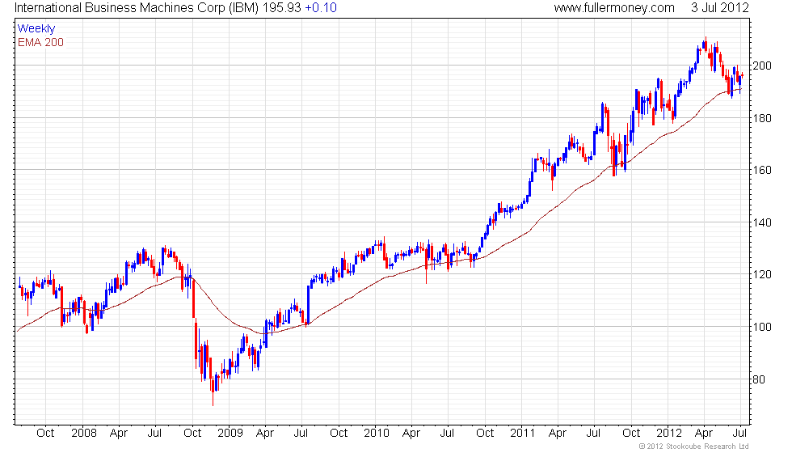Image resolution: width=792 pixels, height=453 pixels.
Task: Click the Oct label just before 2008
Action: tap(45, 434)
